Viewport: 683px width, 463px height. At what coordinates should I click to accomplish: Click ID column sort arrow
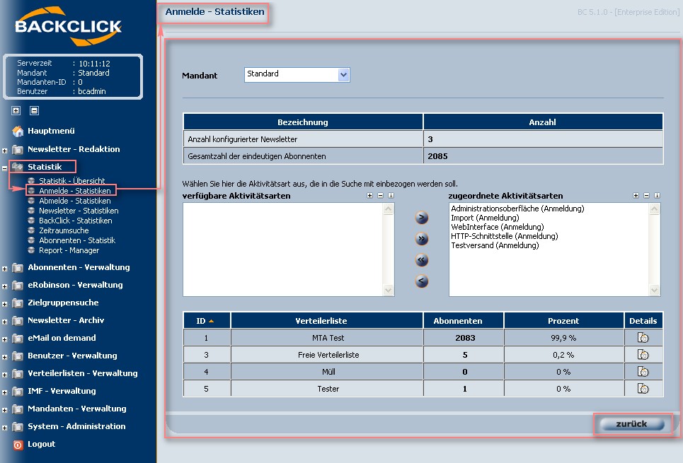pyautogui.click(x=211, y=321)
